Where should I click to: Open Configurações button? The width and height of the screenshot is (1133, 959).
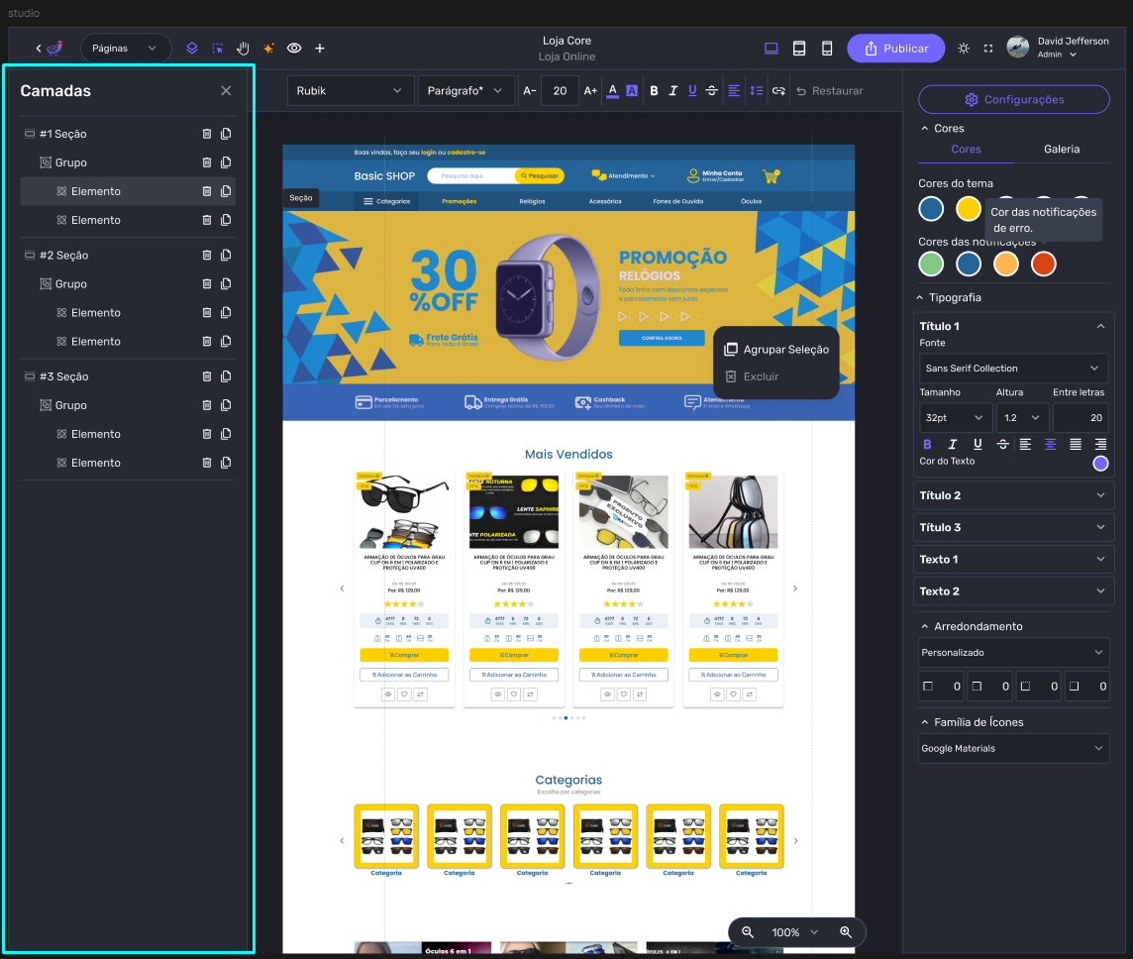point(1013,99)
